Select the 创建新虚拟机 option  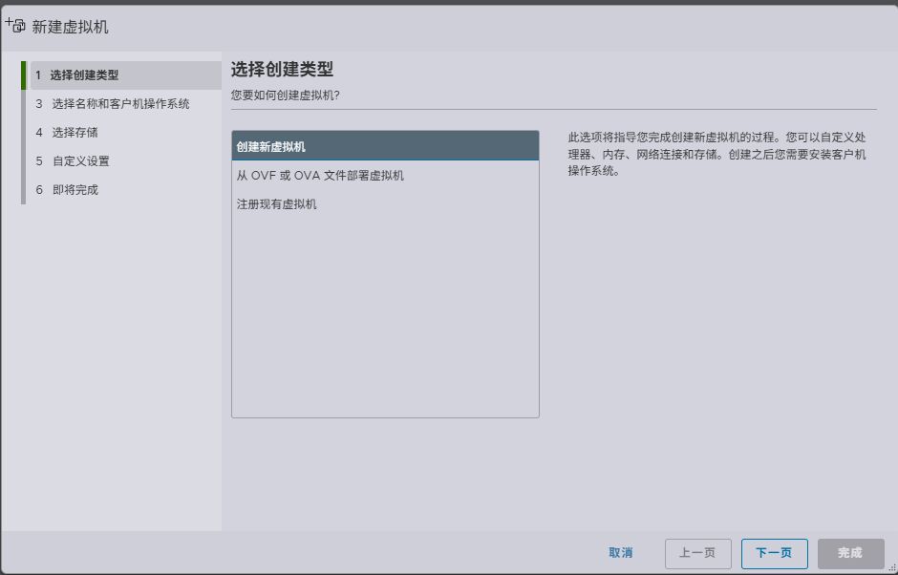click(x=385, y=146)
